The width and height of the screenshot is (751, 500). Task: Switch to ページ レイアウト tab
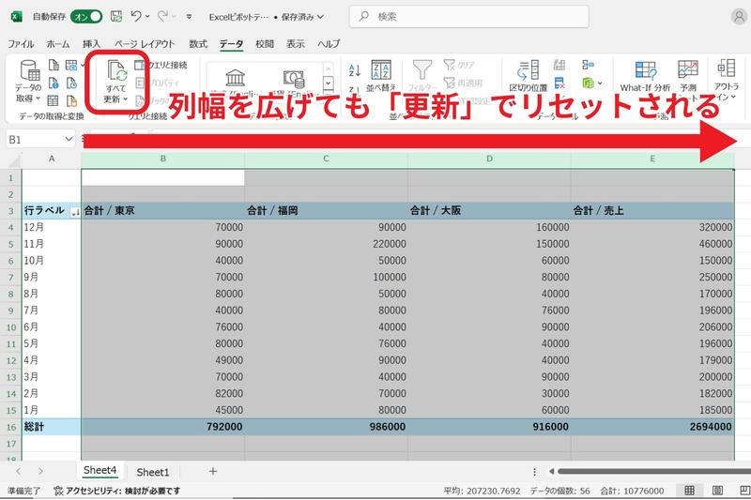(x=145, y=44)
